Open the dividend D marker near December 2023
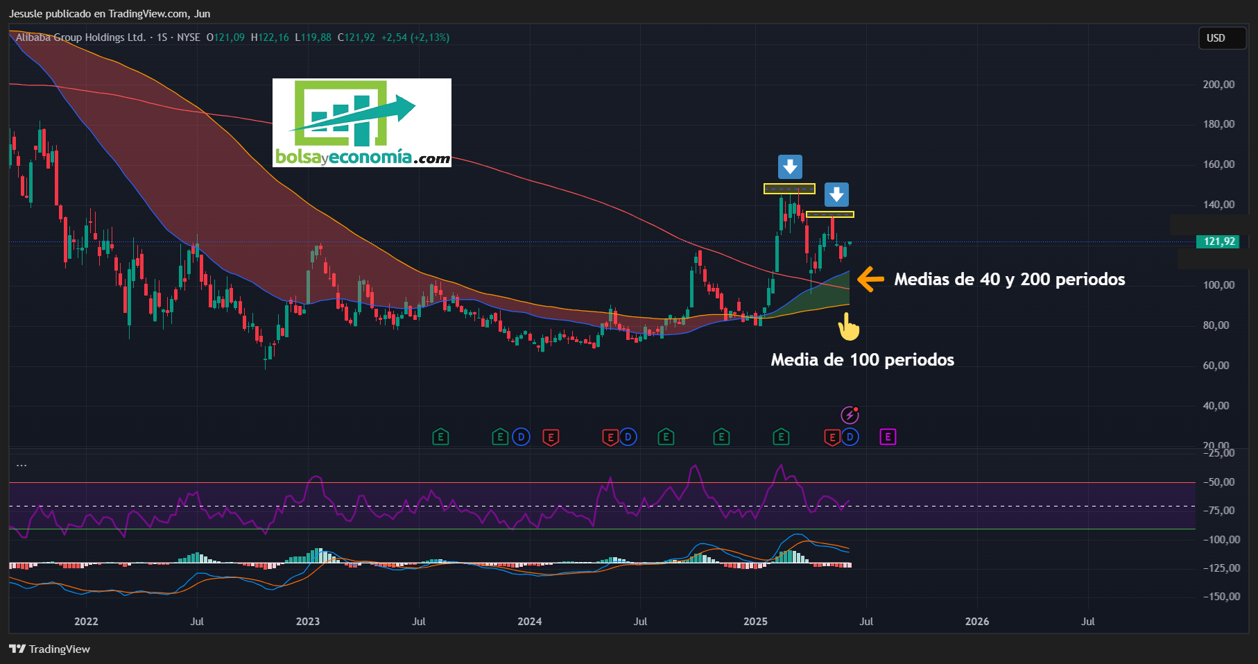 (521, 437)
